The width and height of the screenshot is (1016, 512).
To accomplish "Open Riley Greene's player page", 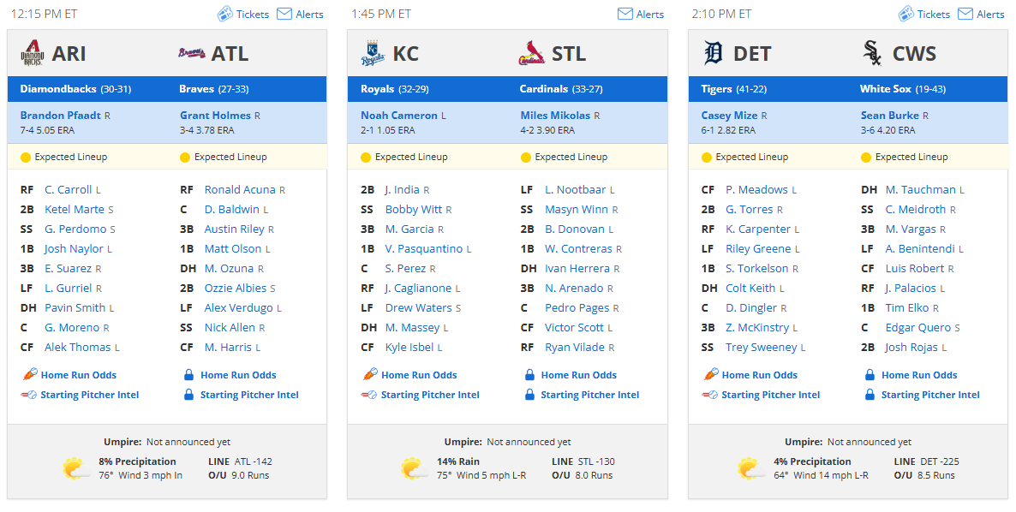I will click(758, 248).
